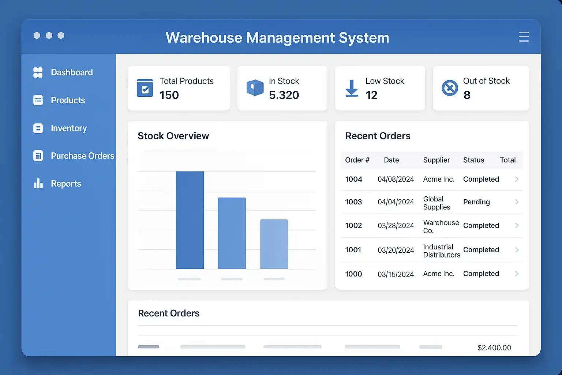Open the hamburger menu icon
562x375 pixels.
pos(524,37)
